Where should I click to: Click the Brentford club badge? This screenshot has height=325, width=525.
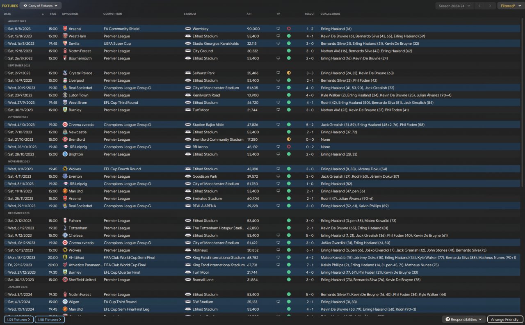pyautogui.click(x=65, y=140)
